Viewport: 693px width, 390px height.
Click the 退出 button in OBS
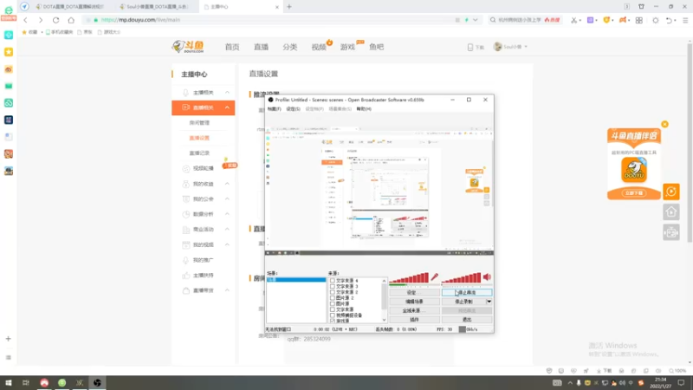(467, 319)
